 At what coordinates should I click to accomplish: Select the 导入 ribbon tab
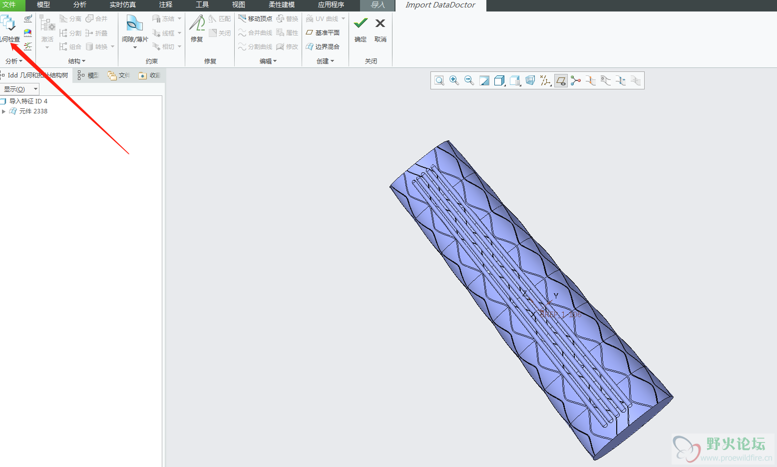(378, 5)
